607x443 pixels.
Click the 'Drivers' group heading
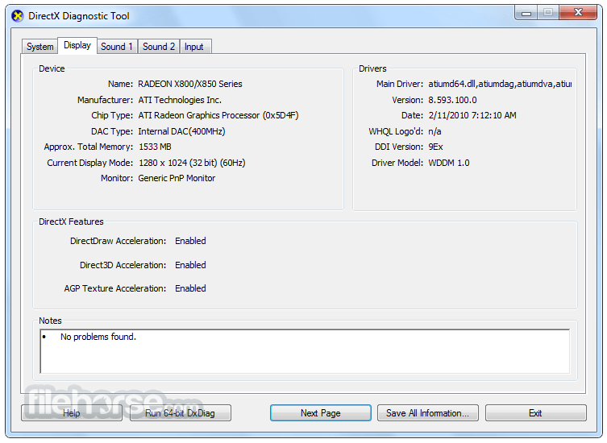[372, 68]
